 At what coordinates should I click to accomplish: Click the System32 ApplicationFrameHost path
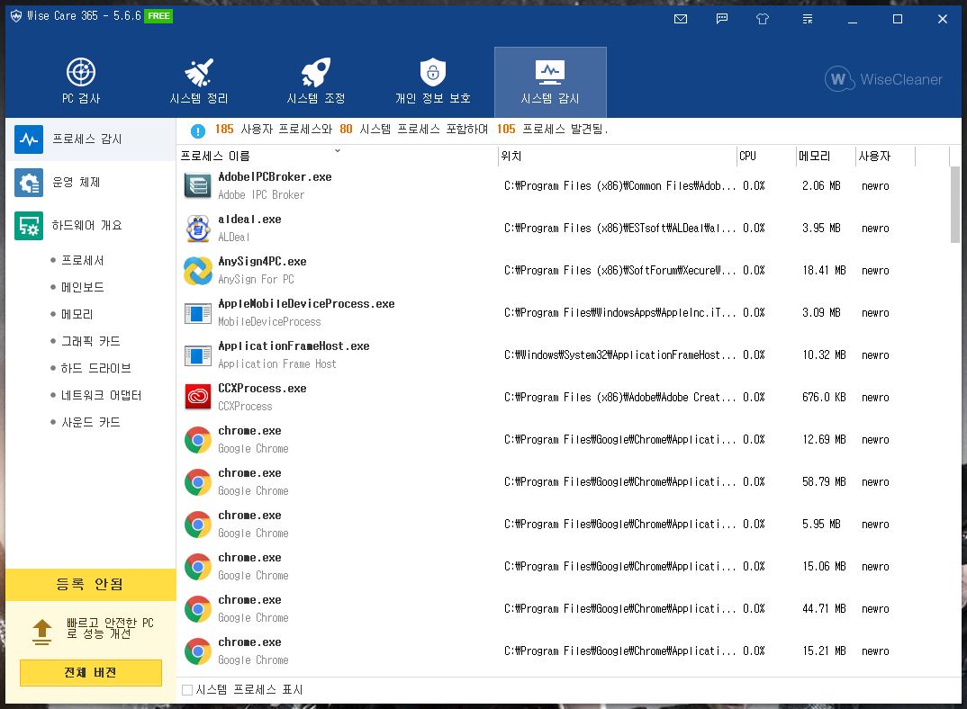click(619, 355)
